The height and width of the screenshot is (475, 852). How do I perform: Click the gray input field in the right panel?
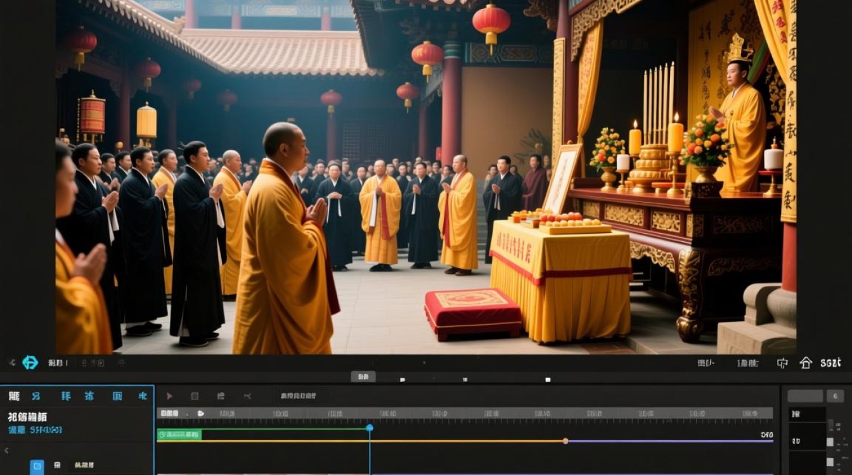[x=805, y=396]
